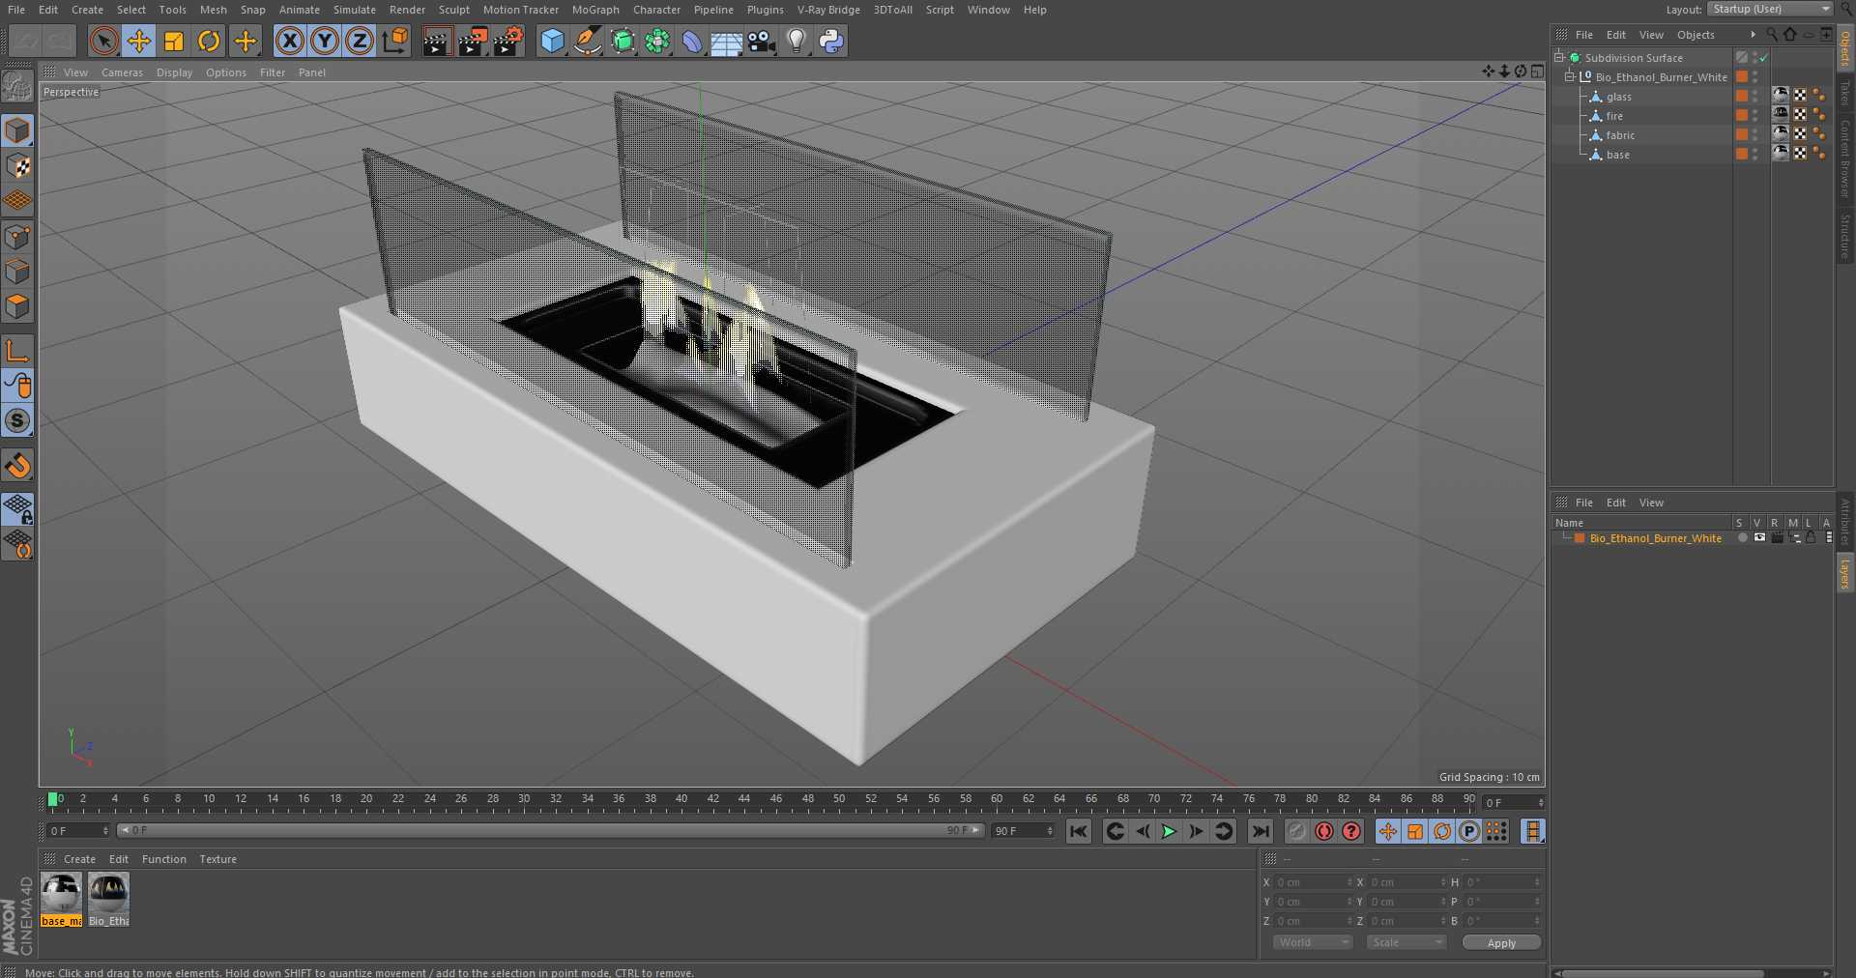1856x978 pixels.
Task: Activate the Move tool
Action: click(139, 41)
